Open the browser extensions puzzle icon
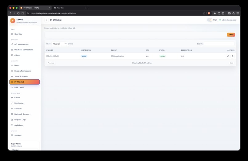 (x=219, y=13)
